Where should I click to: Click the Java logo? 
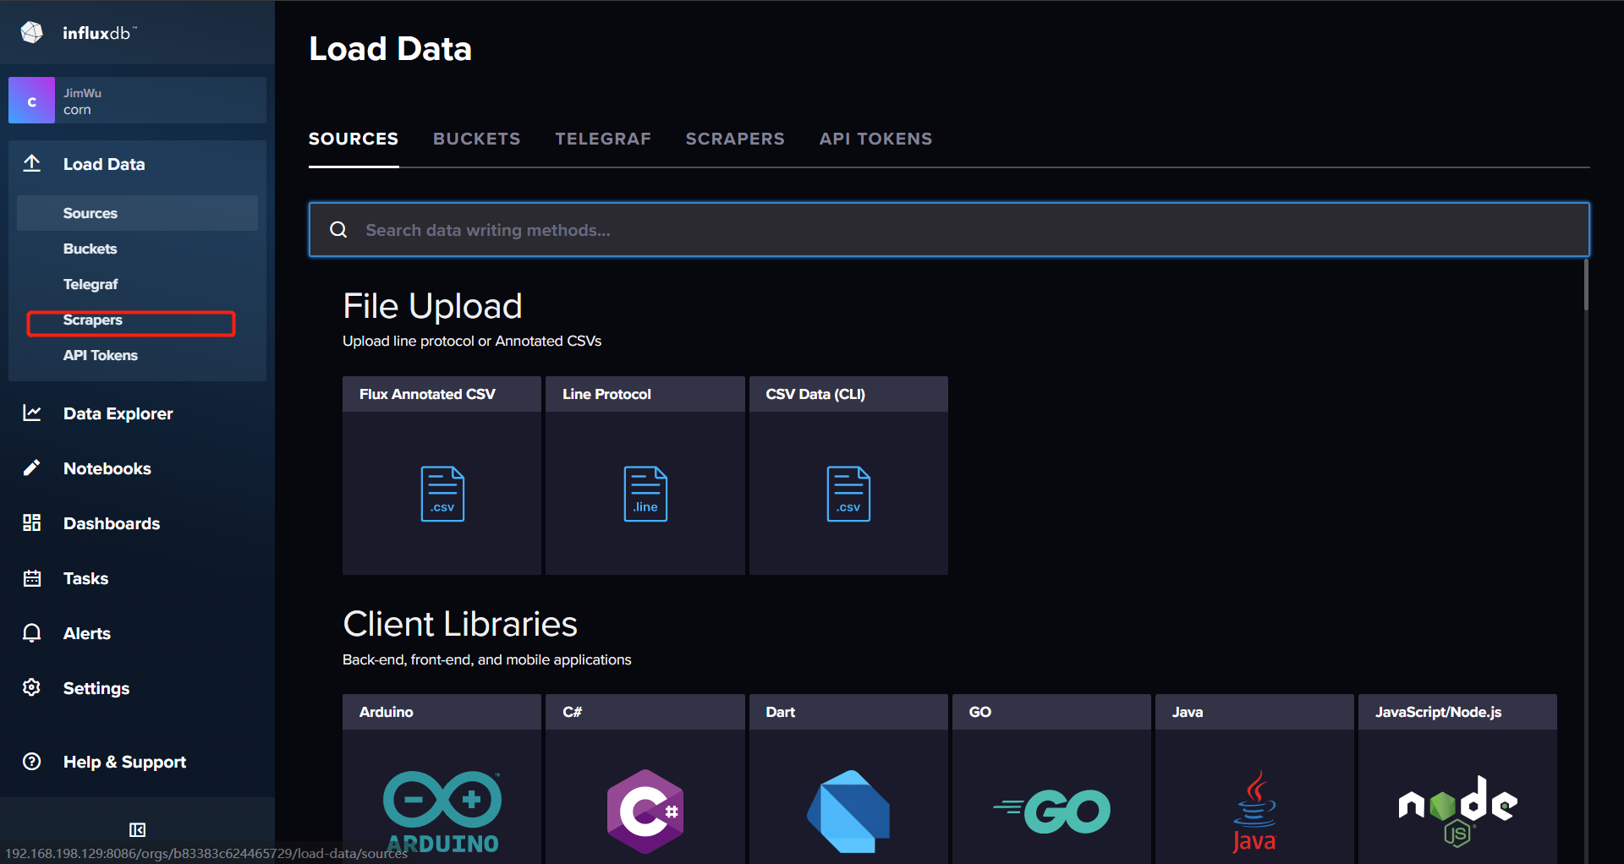pos(1254,812)
